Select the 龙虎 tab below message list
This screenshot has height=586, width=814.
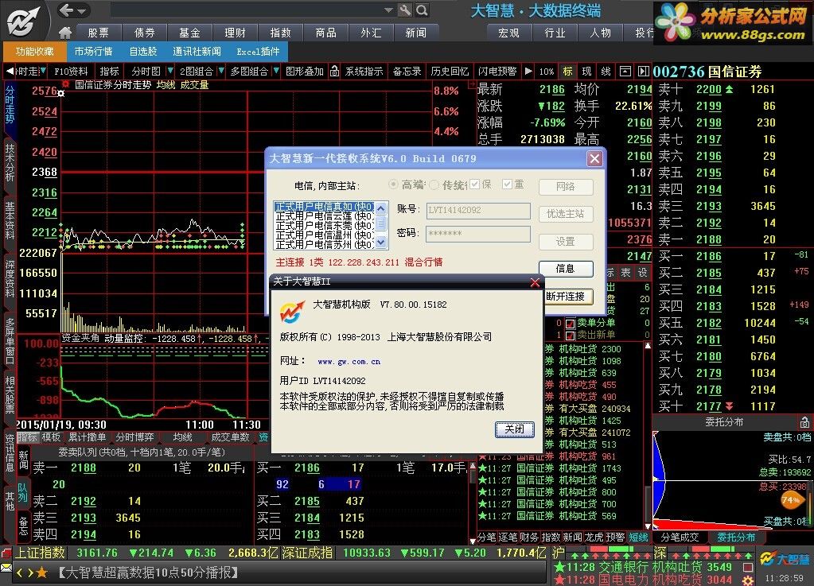coord(594,537)
